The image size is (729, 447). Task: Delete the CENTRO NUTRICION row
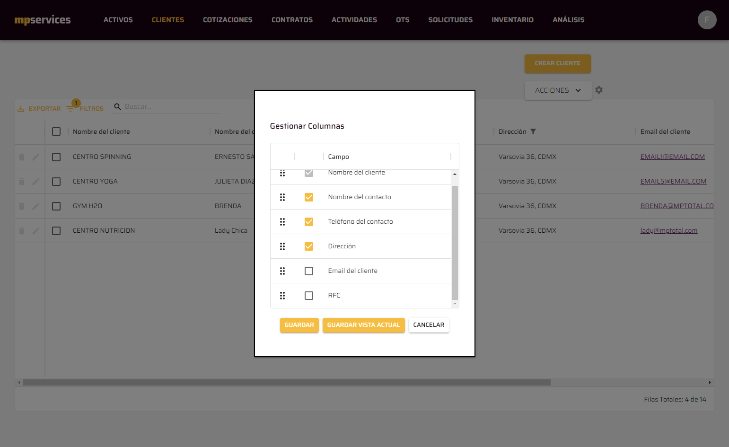[x=22, y=231]
